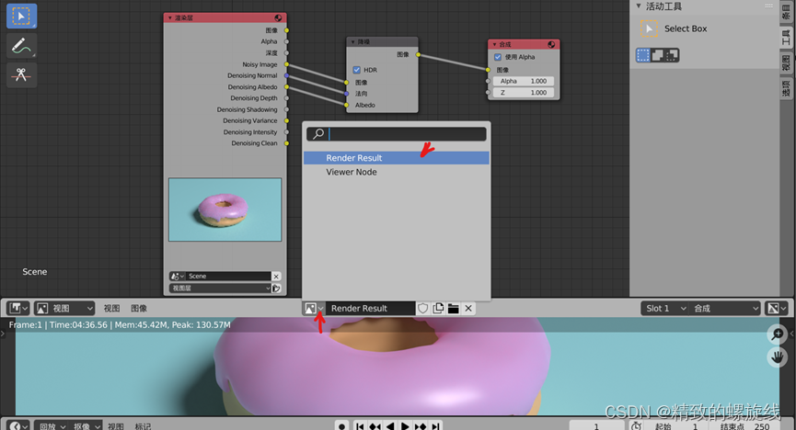Open the scene browse dropdown in the render node
Viewport: 796px width, 430px height.
click(178, 277)
